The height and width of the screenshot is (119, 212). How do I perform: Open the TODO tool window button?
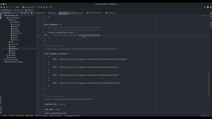[x=12, y=116]
